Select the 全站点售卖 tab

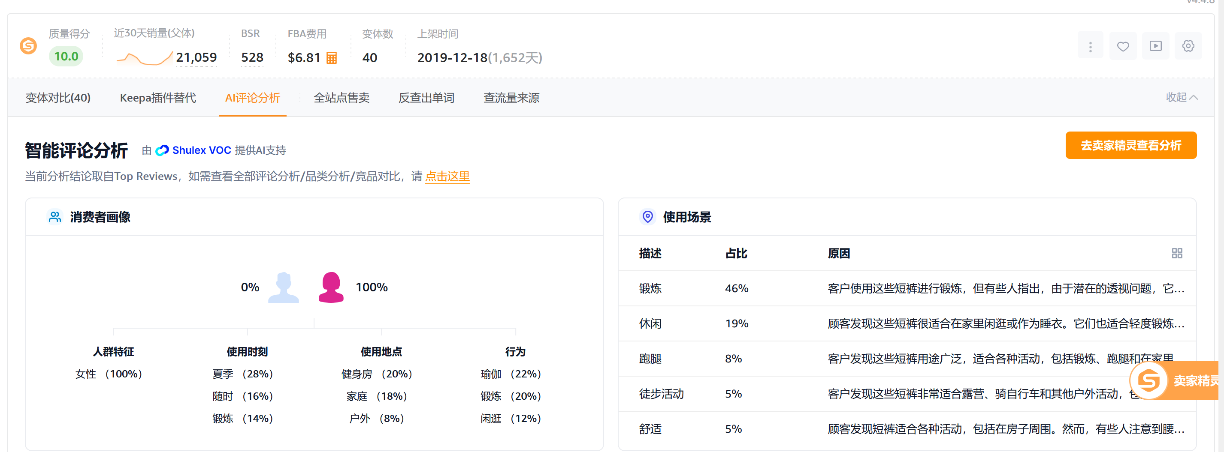341,98
